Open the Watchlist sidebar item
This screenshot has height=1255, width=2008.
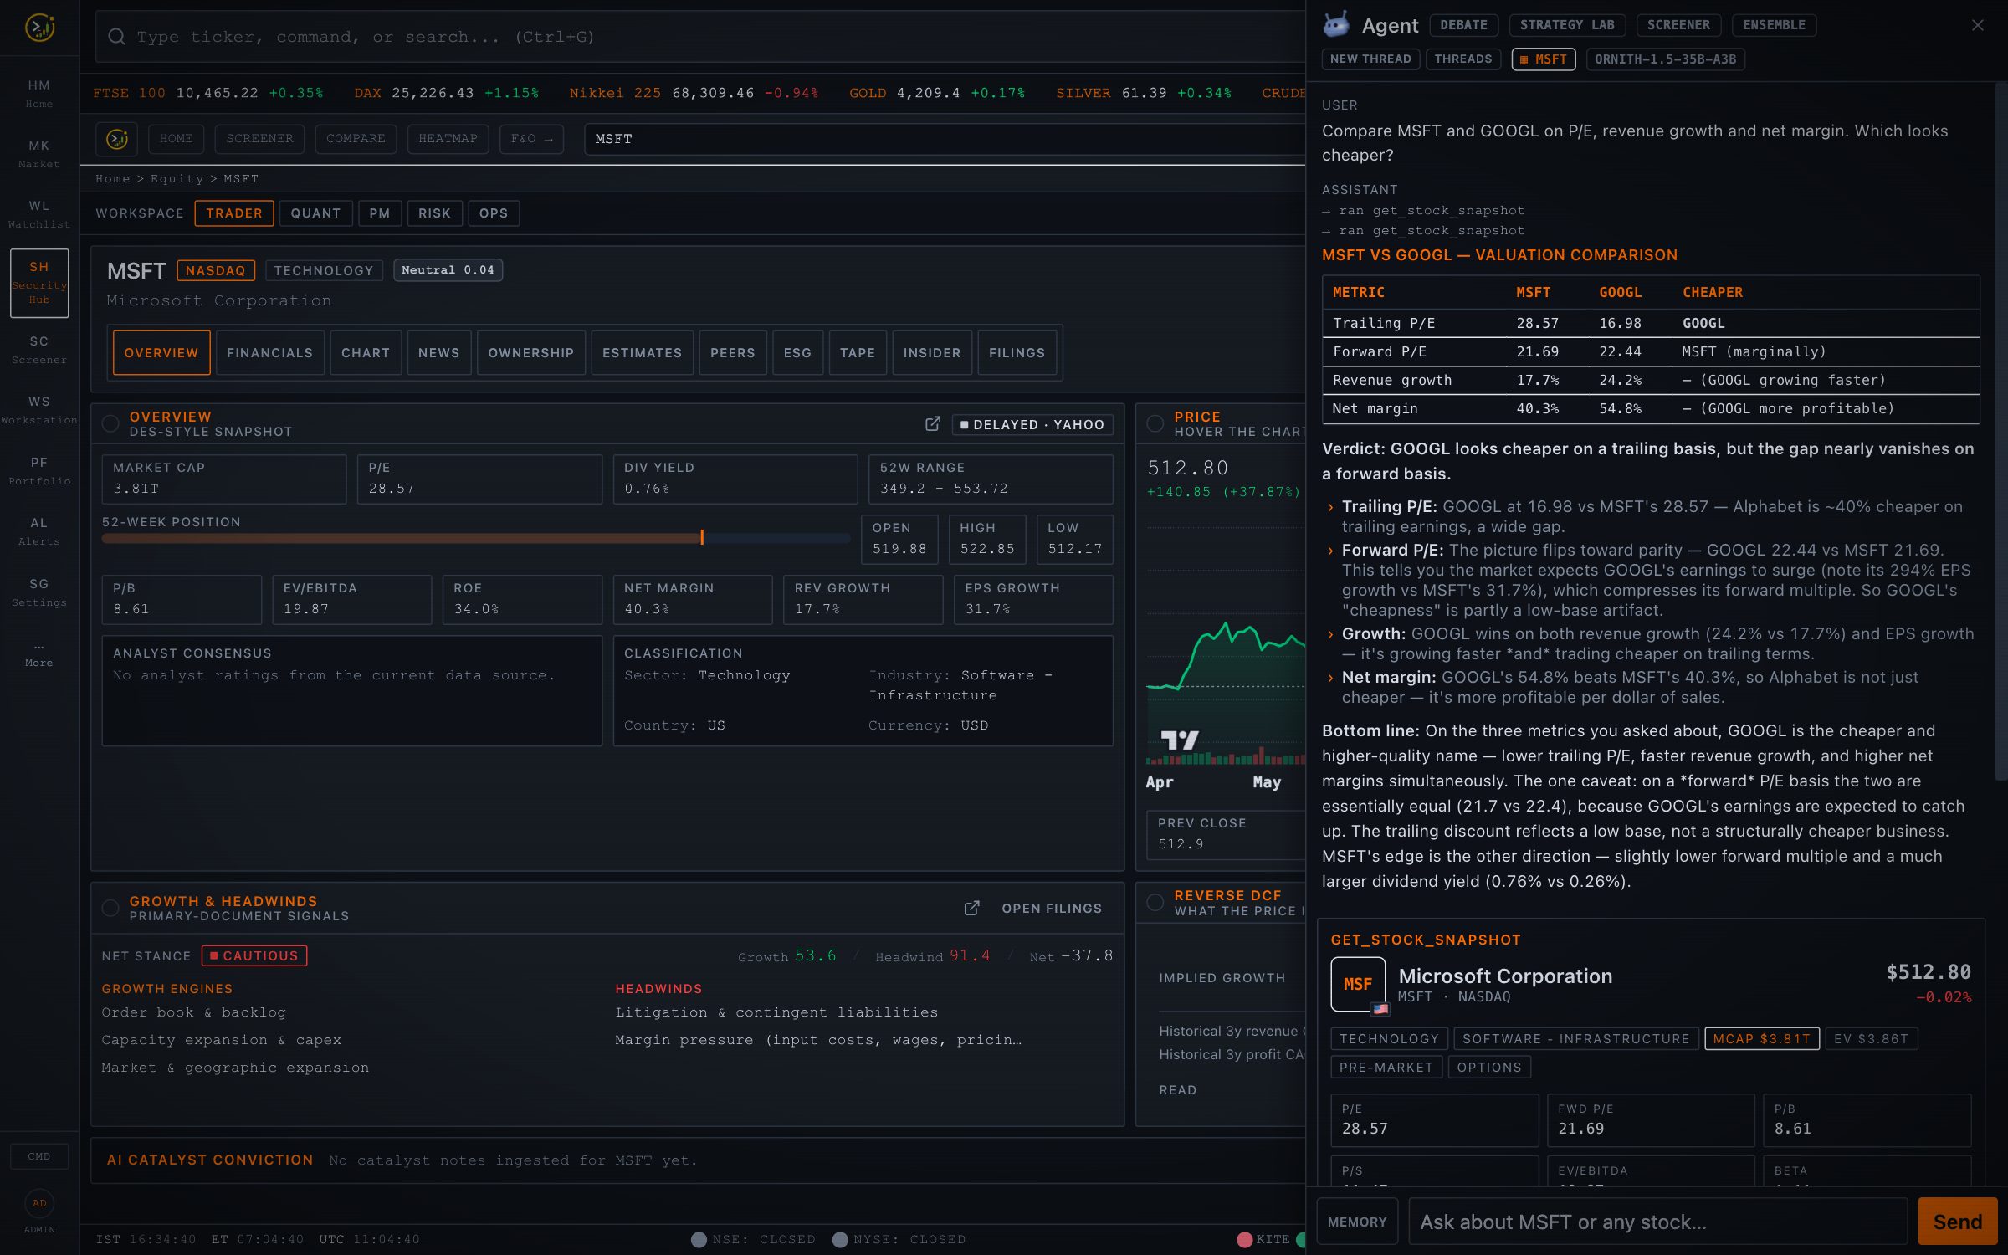(39, 214)
